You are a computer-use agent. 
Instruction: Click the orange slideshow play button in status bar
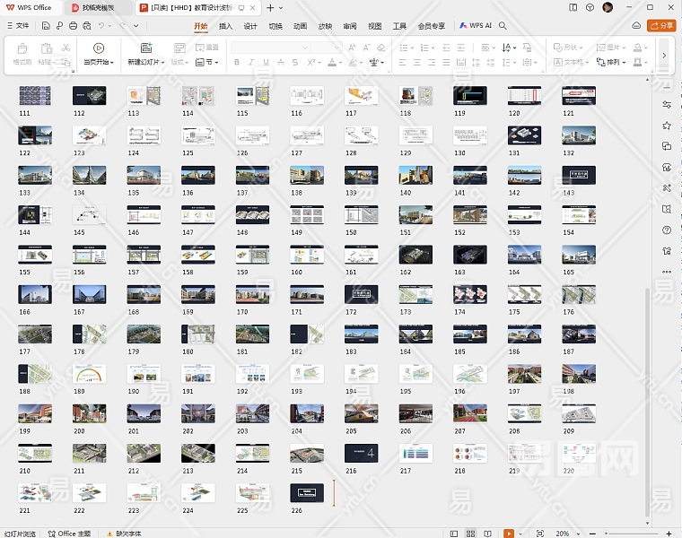pyautogui.click(x=509, y=533)
